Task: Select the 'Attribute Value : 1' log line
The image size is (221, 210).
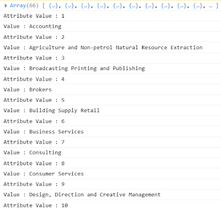Action: pyautogui.click(x=110, y=16)
